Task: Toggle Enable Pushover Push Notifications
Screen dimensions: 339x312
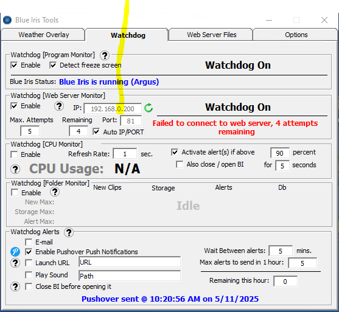Action: click(29, 252)
